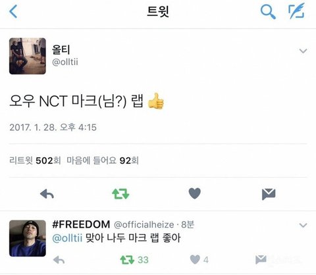The height and width of the screenshot is (275, 316).
Task: Share main tweet via direct message icon
Action: (x=269, y=194)
